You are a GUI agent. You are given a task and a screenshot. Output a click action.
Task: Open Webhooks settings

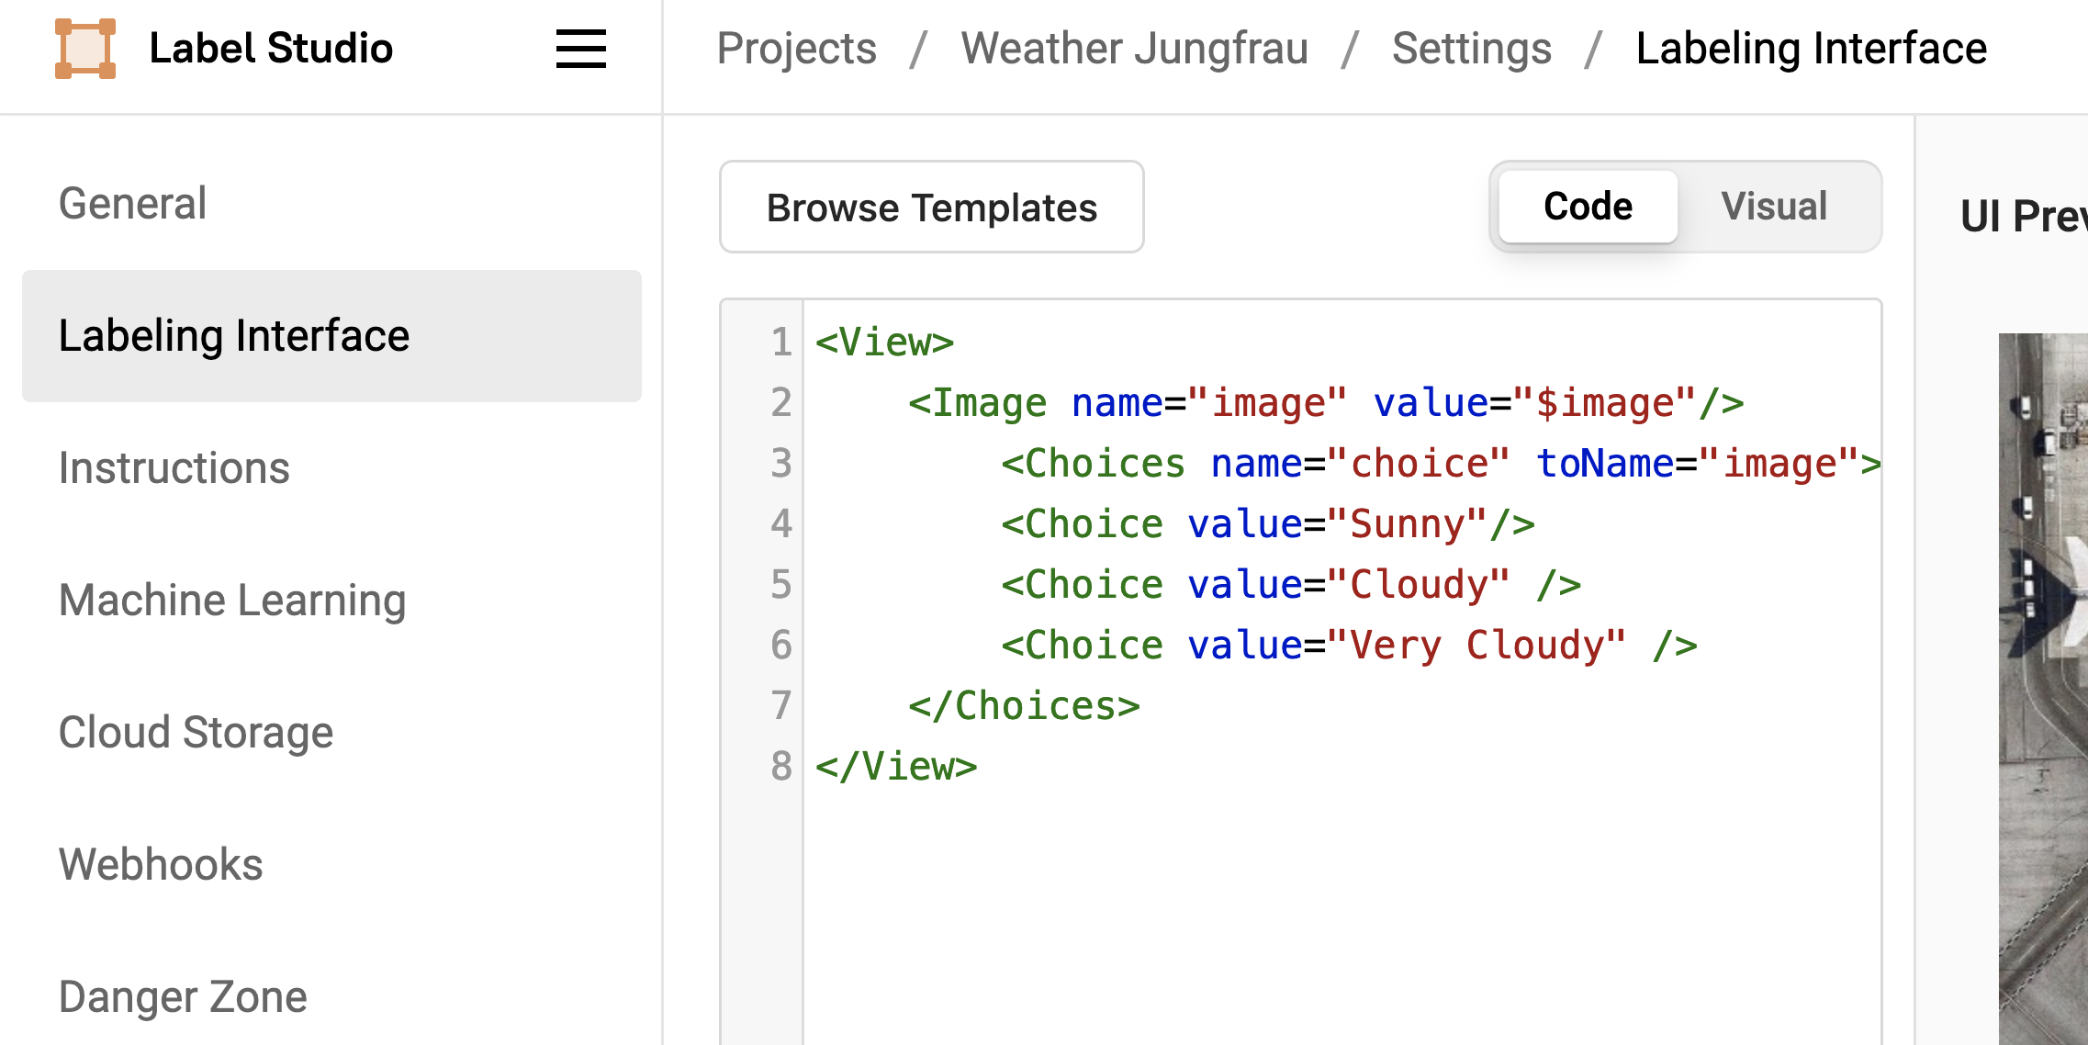331,864
